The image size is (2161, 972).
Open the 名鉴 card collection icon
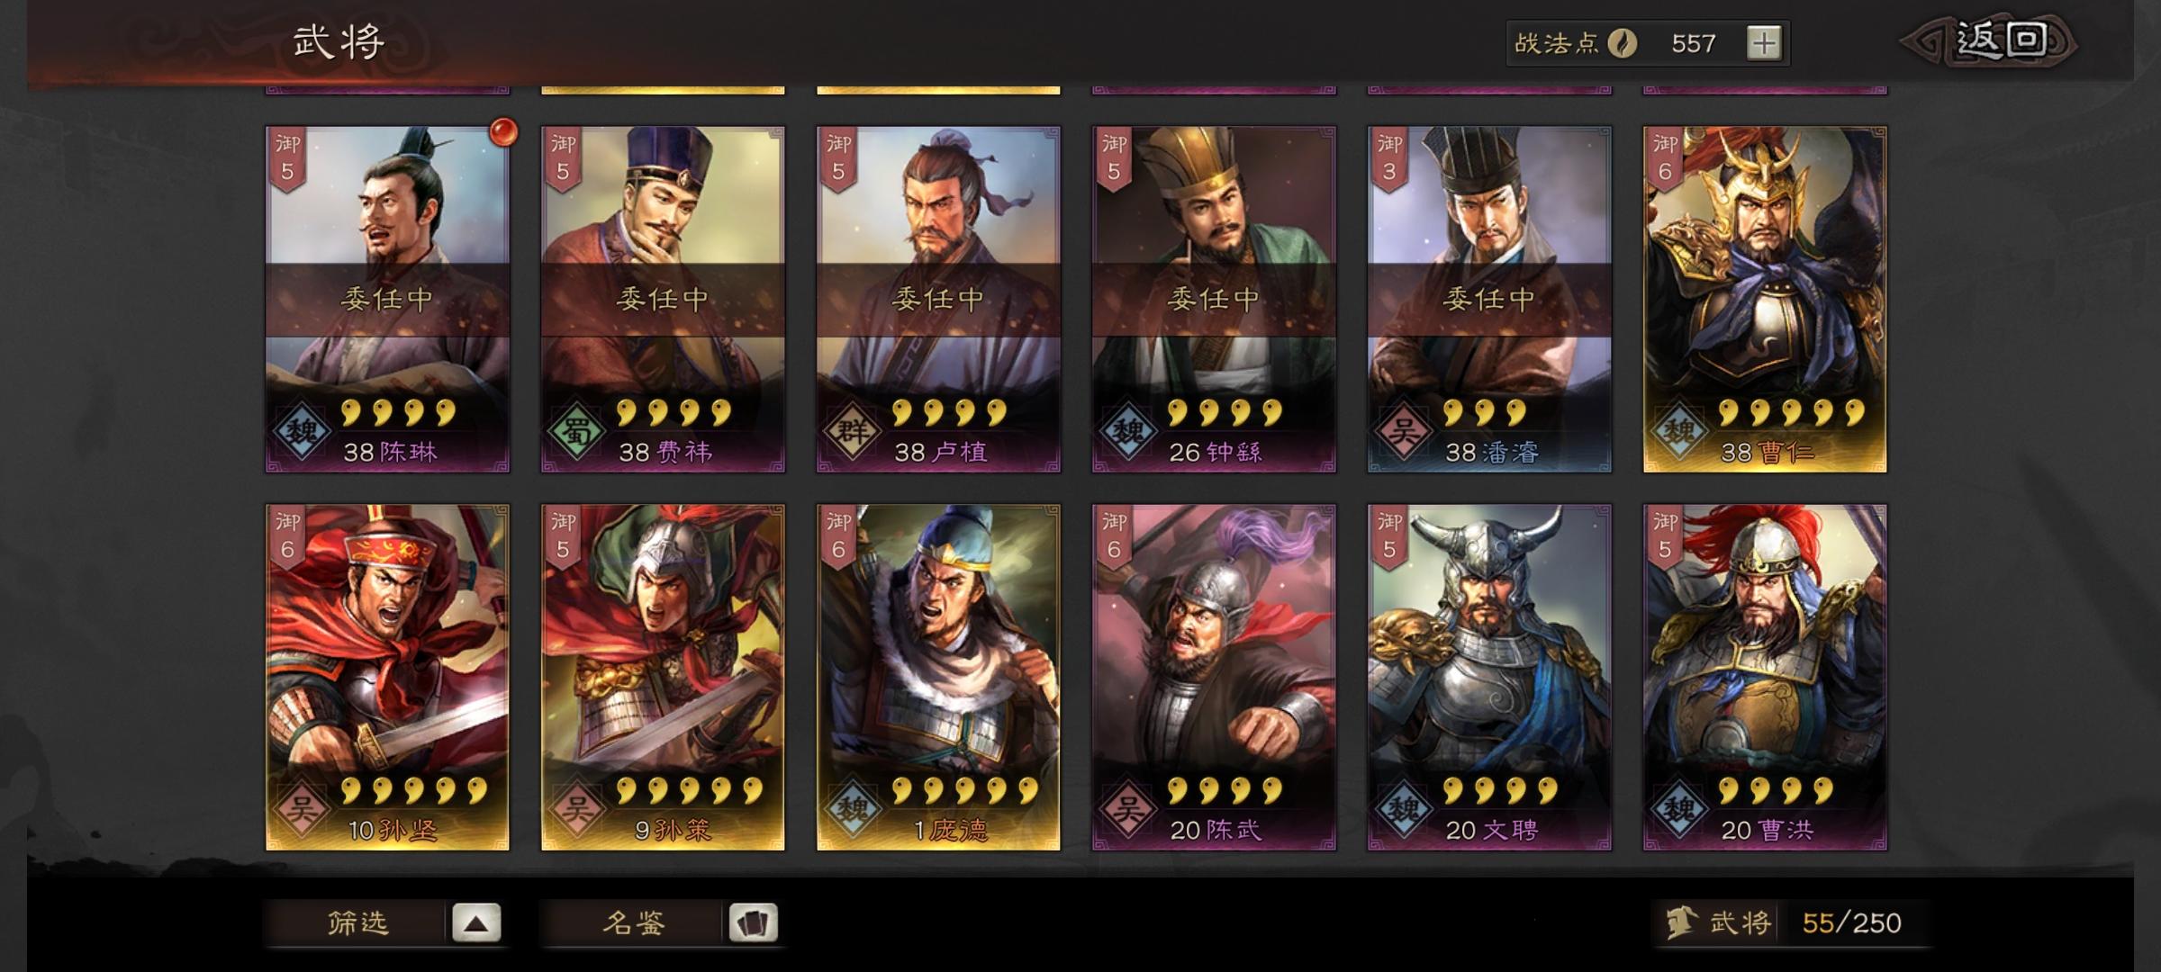(x=753, y=922)
